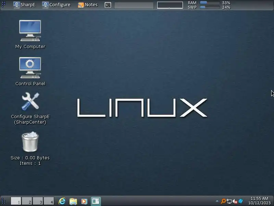
Task: Switch to virtual desktop 2
Action: (27, 201)
